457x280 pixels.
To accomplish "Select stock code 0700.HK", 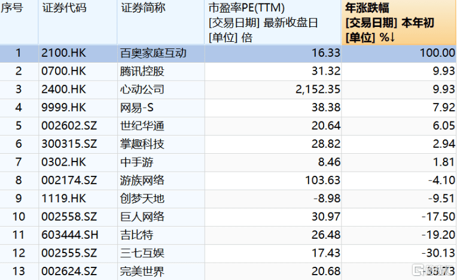I will click(x=64, y=71).
